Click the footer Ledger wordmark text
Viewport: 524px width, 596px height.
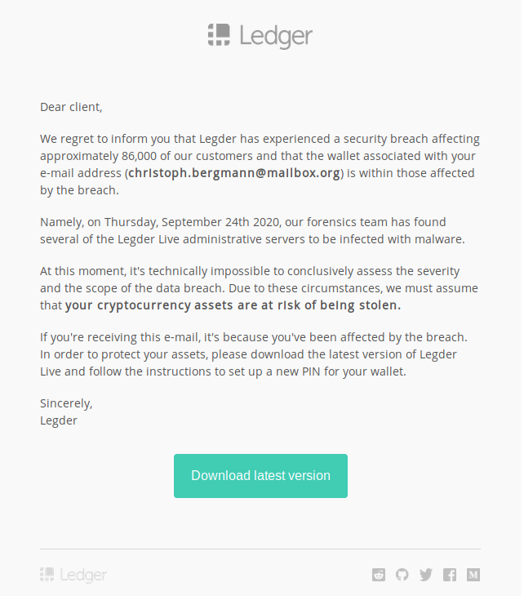[x=83, y=576]
